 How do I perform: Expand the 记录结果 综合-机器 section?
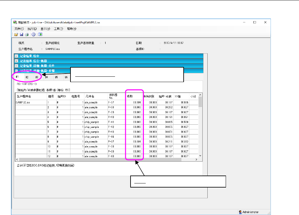click(x=16, y=61)
